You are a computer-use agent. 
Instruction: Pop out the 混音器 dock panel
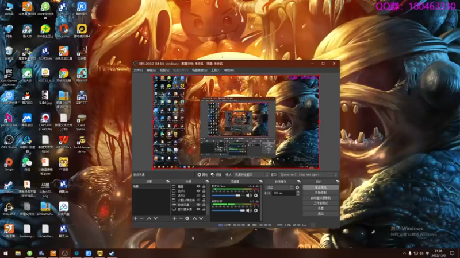(260, 182)
